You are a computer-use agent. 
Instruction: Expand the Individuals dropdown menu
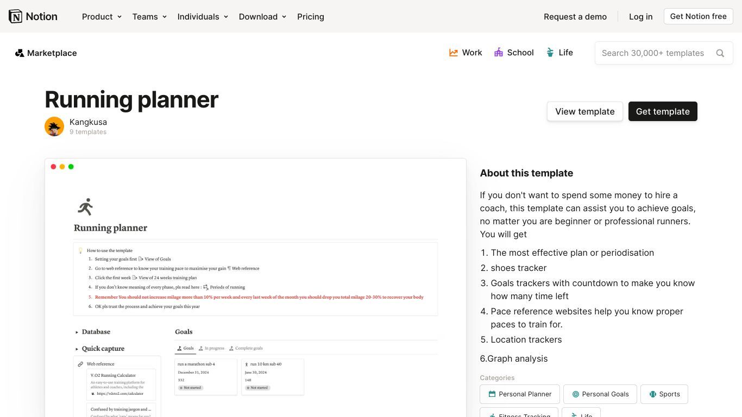203,17
